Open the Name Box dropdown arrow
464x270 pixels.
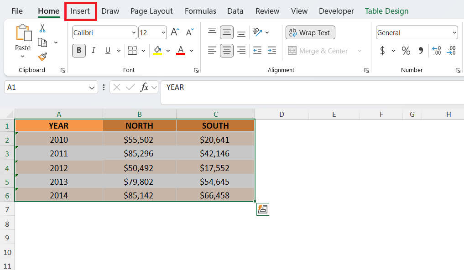tap(92, 87)
